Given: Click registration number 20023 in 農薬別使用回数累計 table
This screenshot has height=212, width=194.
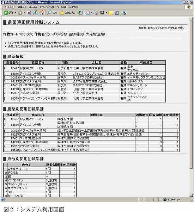Looking at the screenshot, I should (x=14, y=131).
